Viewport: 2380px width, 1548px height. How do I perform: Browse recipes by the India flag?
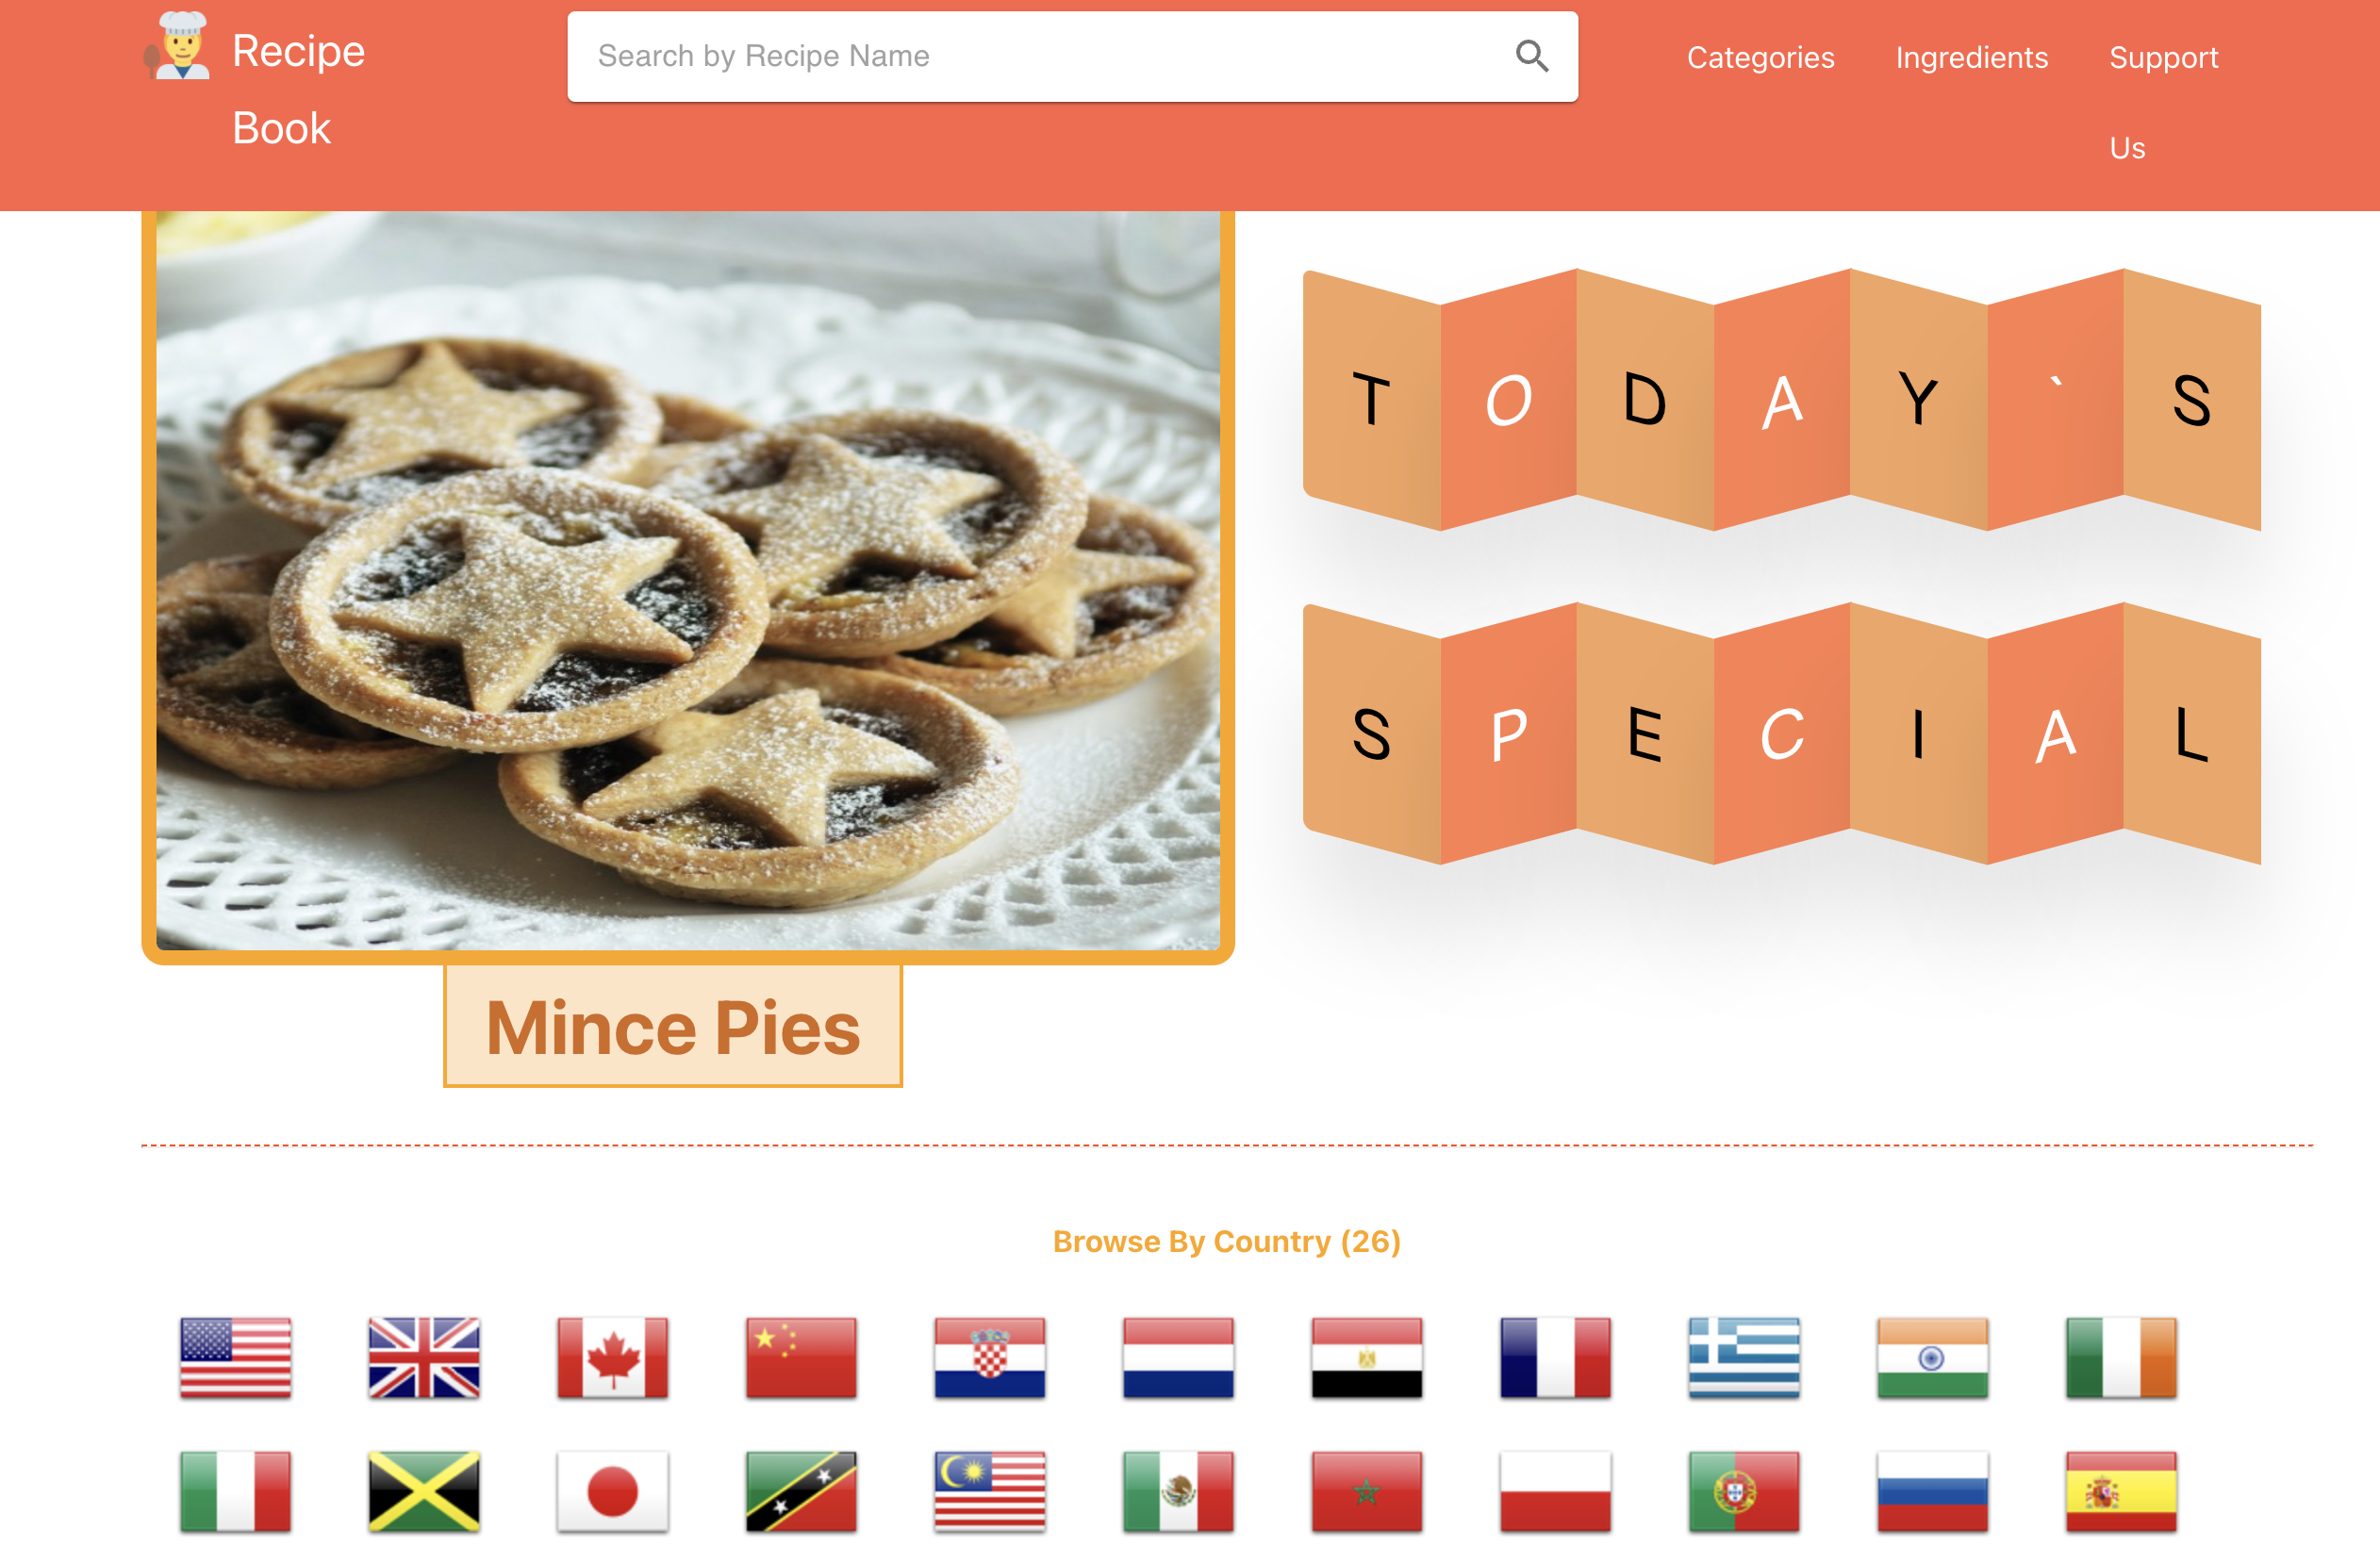click(1932, 1357)
